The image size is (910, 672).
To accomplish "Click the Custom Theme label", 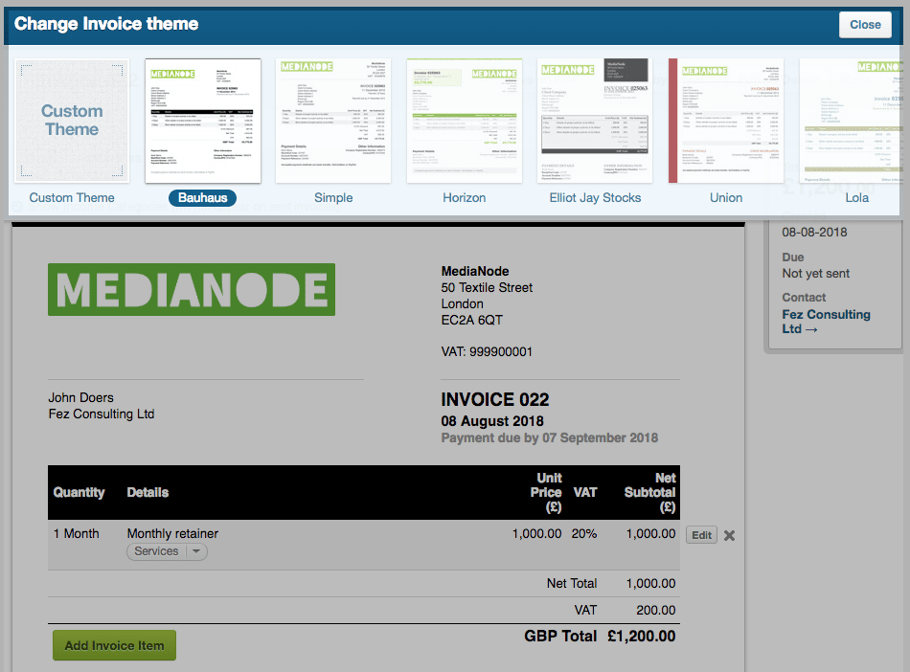I will click(72, 198).
